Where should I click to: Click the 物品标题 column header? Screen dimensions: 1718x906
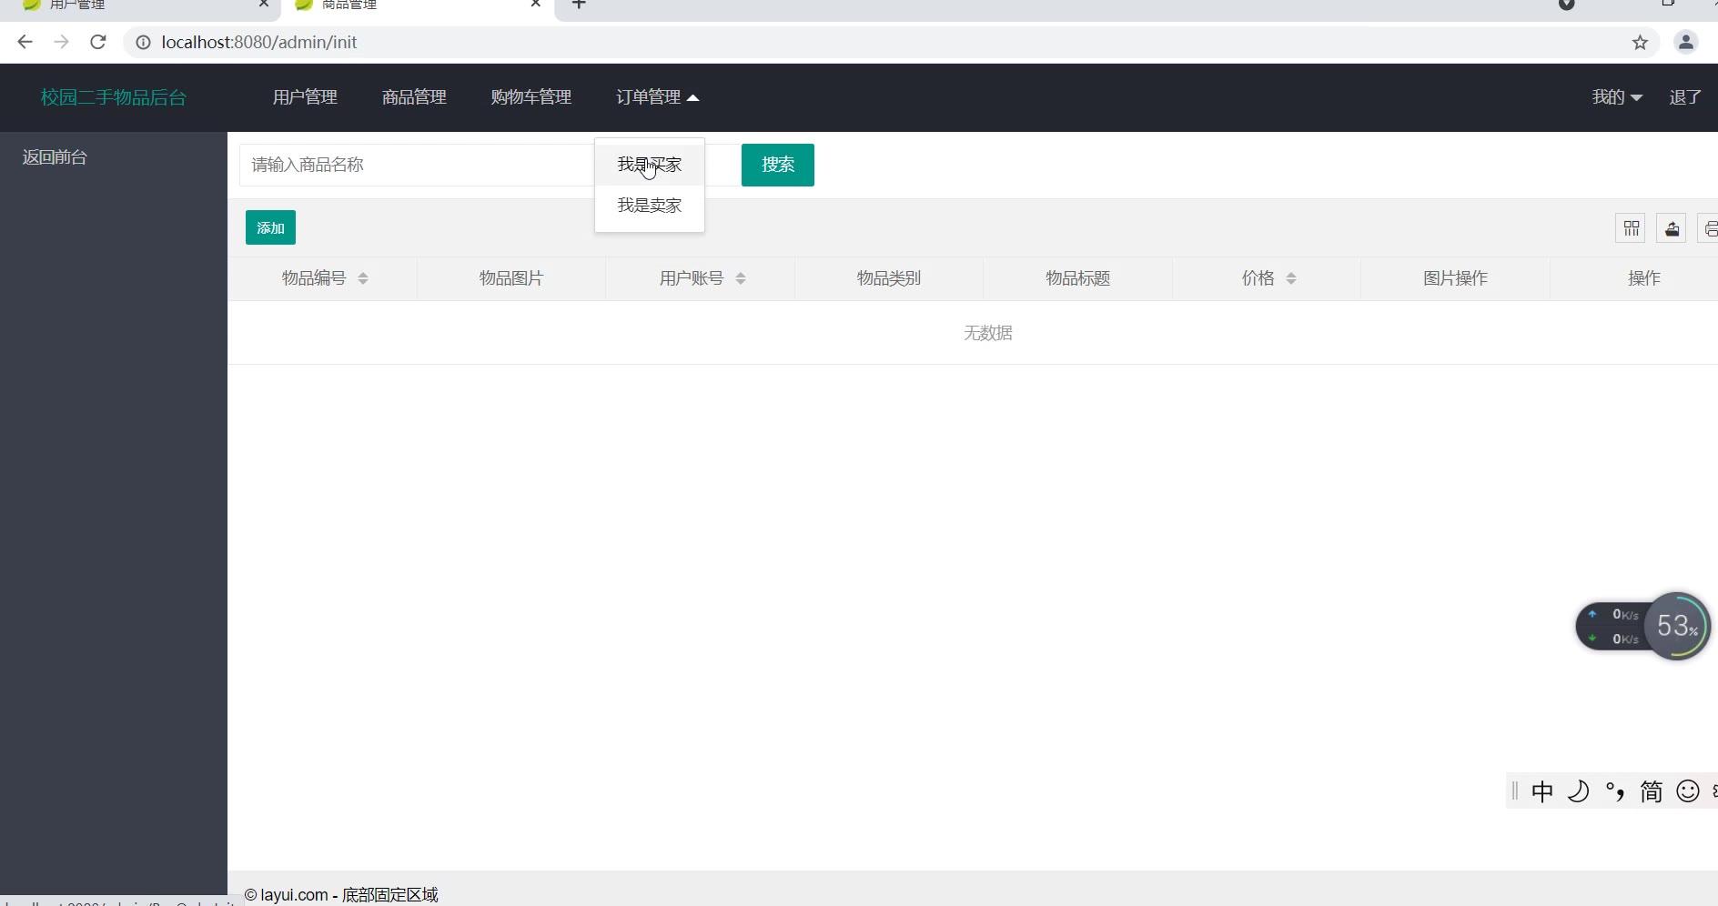pos(1078,278)
